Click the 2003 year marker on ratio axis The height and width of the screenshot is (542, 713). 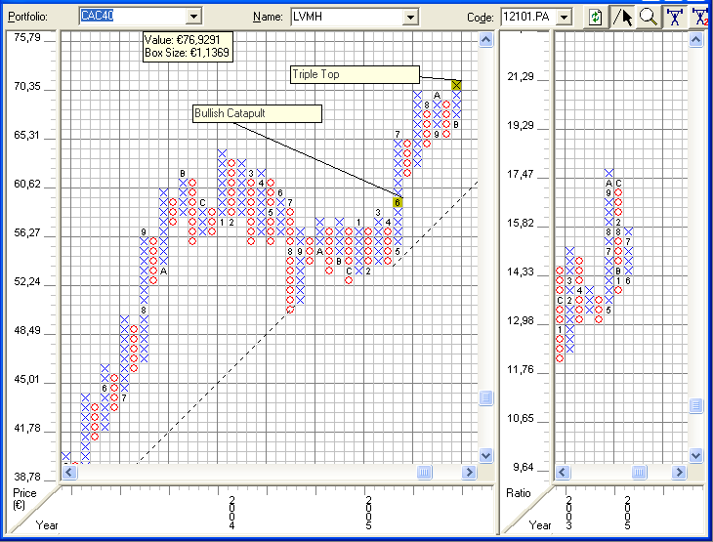(569, 513)
